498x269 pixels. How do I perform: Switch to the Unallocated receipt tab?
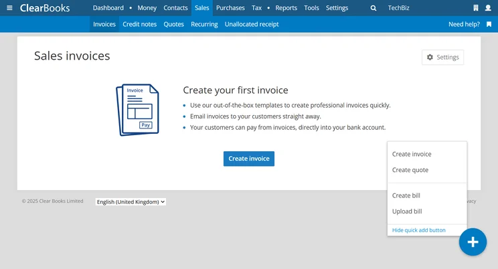point(252,24)
